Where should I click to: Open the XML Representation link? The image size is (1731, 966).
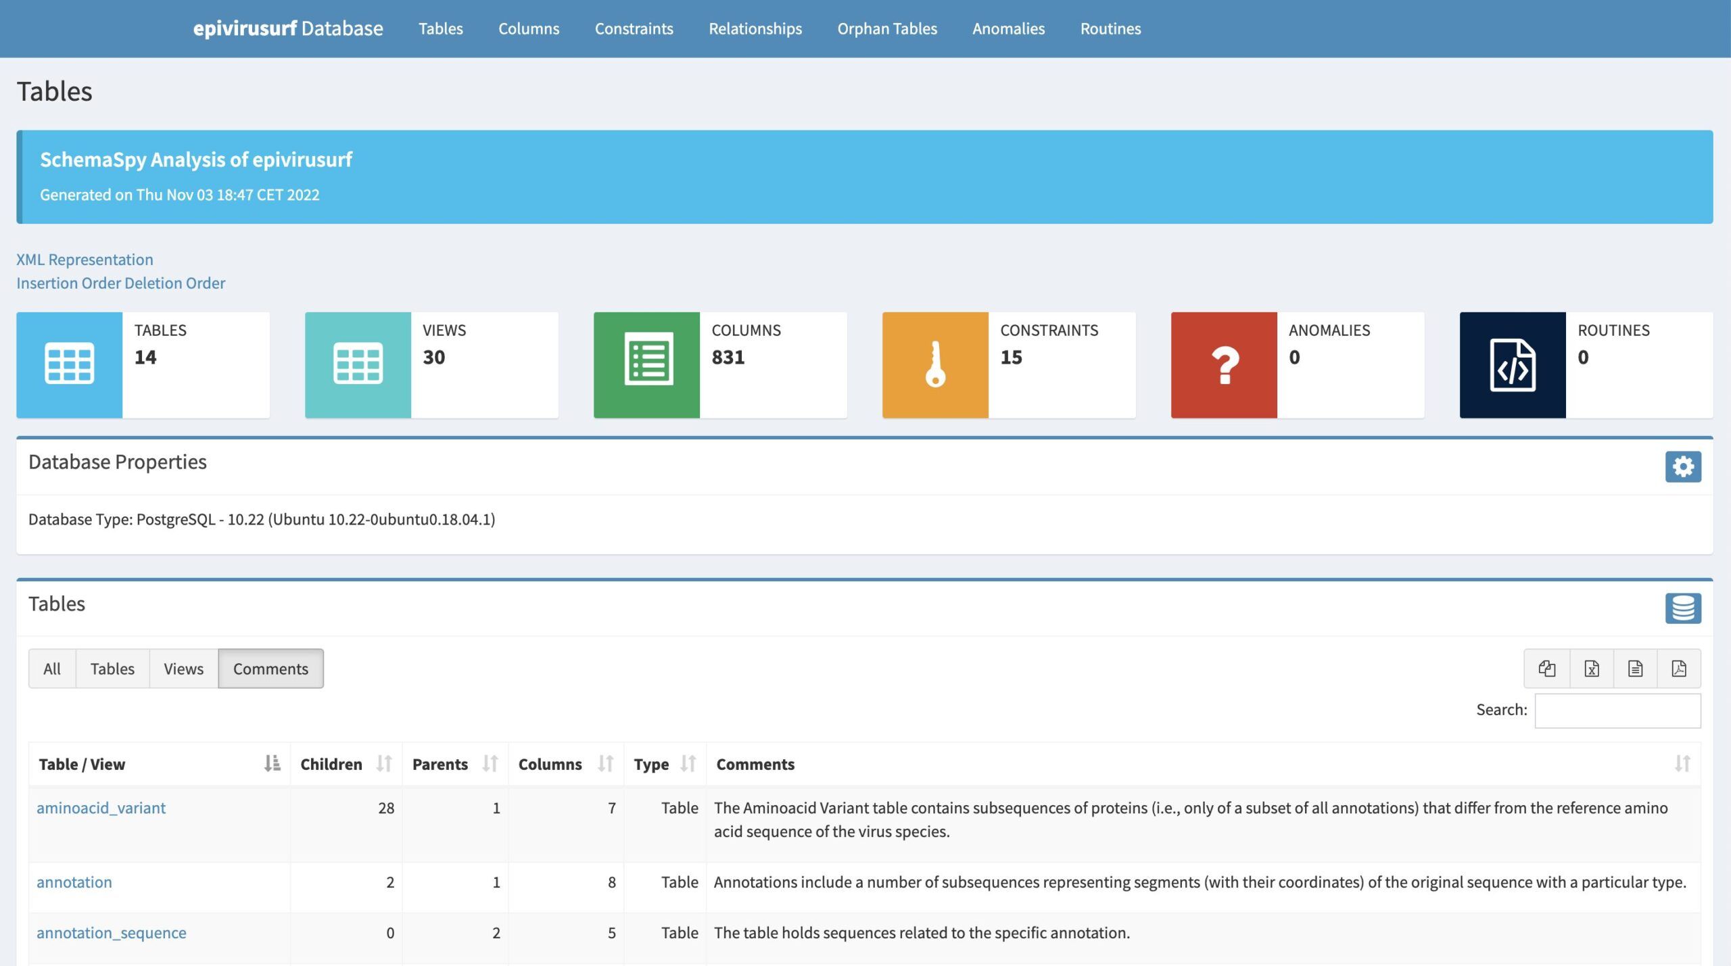[85, 260]
